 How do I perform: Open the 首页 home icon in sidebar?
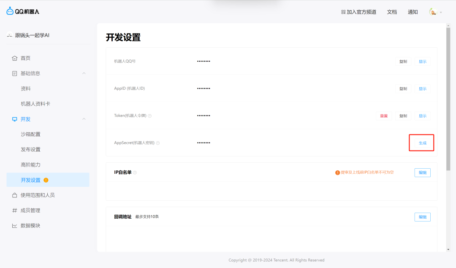[15, 58]
